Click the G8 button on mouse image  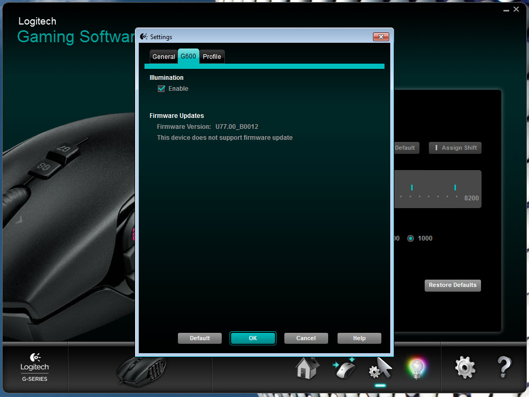44,167
